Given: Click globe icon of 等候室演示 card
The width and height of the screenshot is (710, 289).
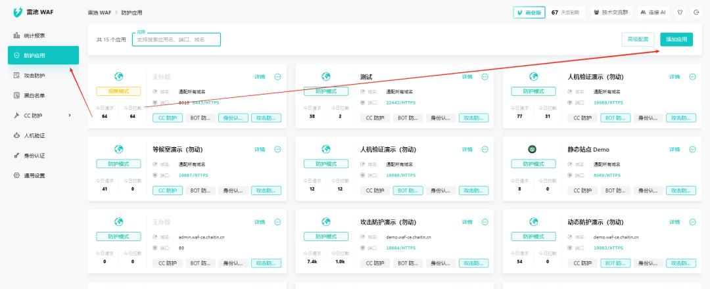Looking at the screenshot, I should pos(118,149).
